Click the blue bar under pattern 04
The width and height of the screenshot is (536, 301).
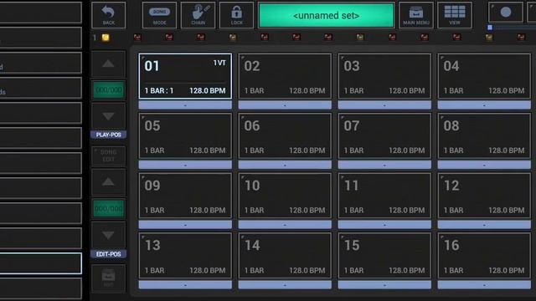tap(484, 105)
